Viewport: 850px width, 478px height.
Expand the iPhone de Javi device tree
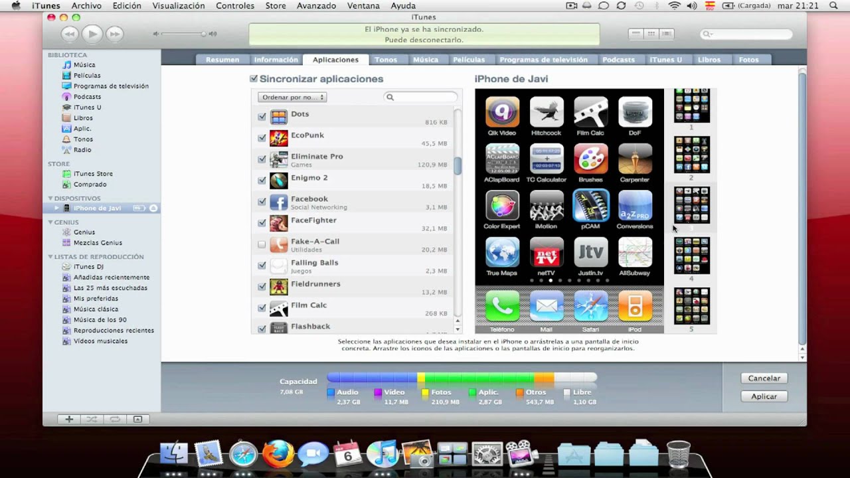56,208
